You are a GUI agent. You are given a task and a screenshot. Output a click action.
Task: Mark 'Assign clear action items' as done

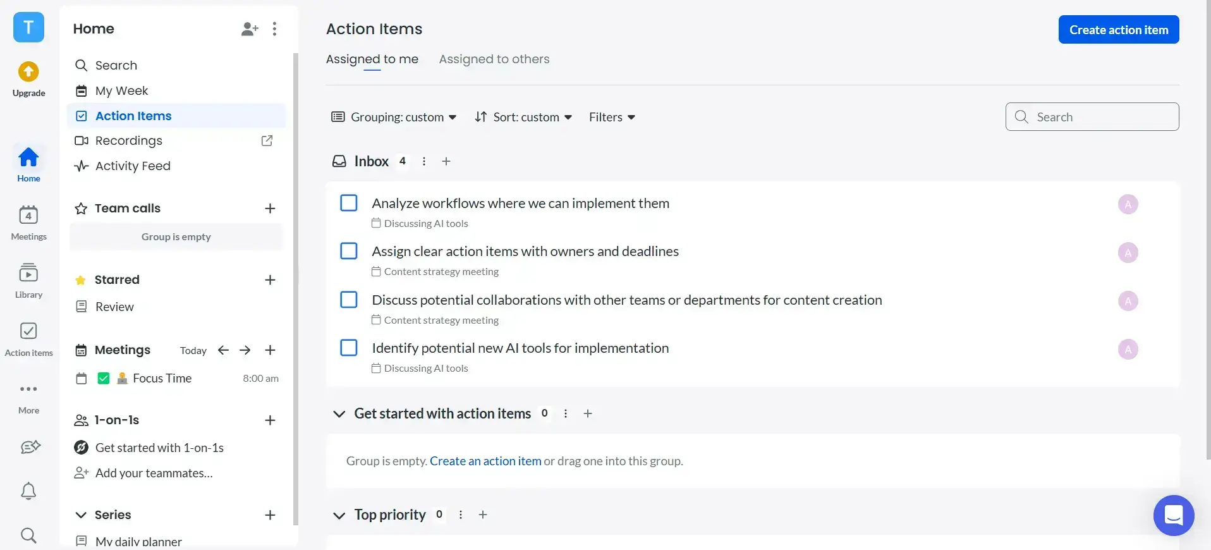click(349, 251)
